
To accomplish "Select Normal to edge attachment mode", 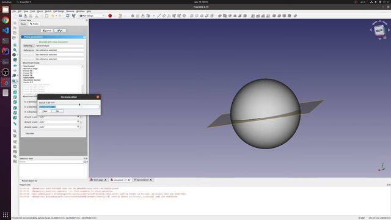I will click(x=31, y=68).
